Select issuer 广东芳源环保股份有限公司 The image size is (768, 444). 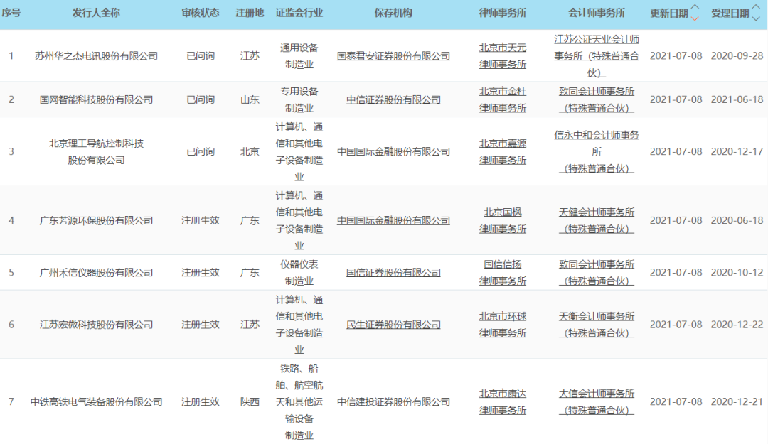click(x=96, y=220)
